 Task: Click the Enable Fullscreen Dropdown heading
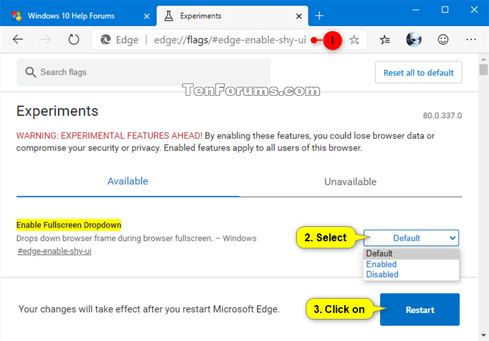pyautogui.click(x=68, y=225)
